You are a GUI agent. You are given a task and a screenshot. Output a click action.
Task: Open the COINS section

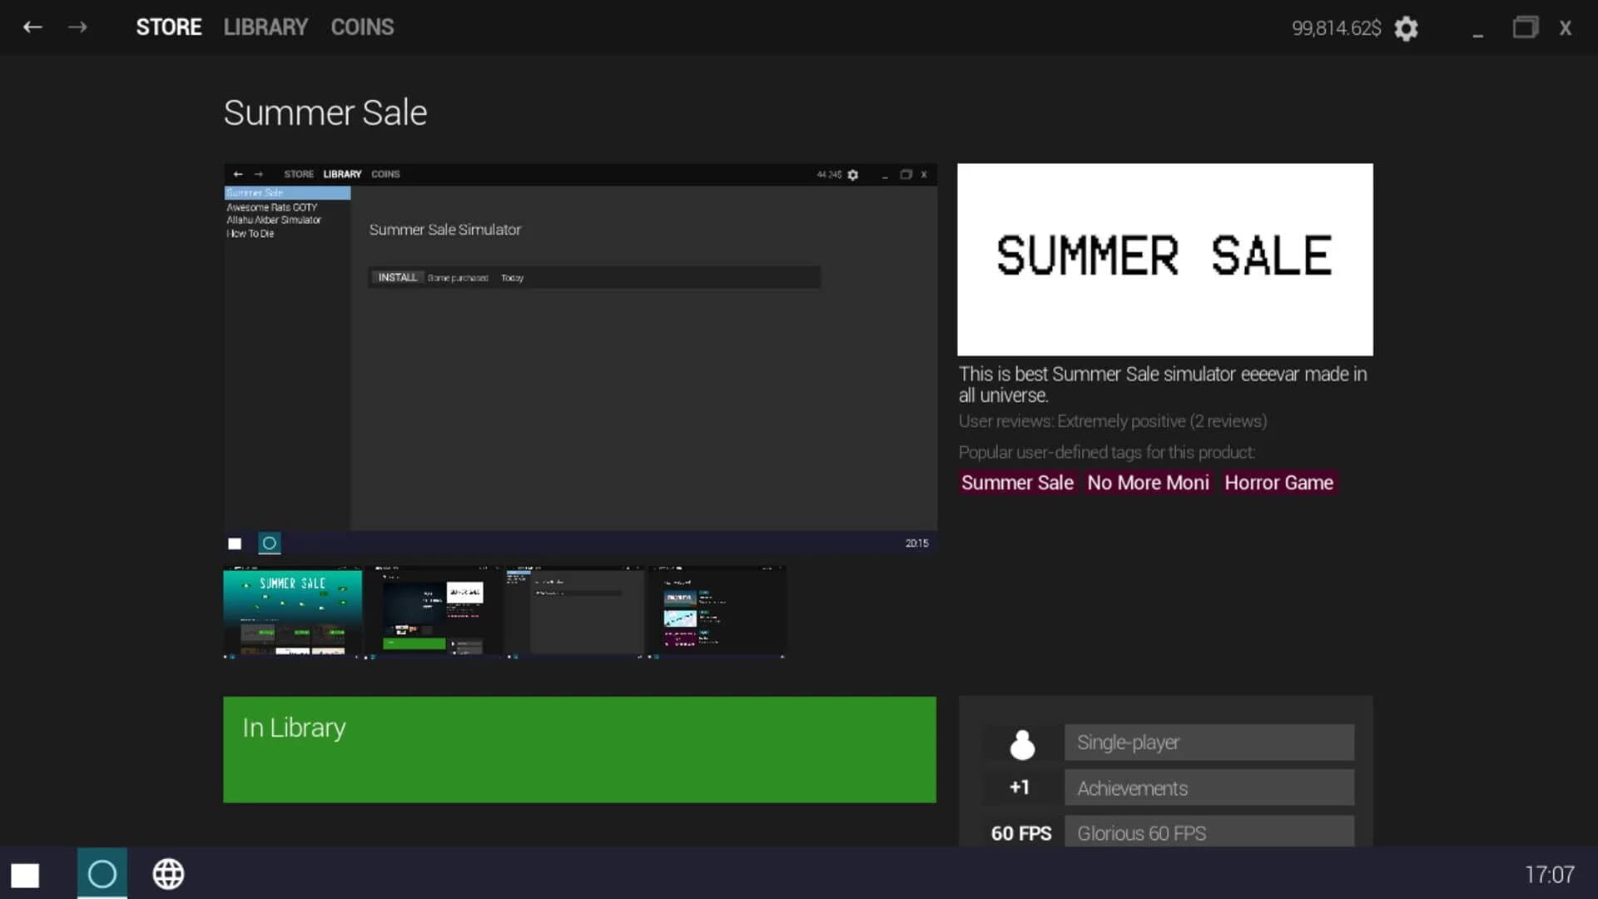pyautogui.click(x=362, y=27)
